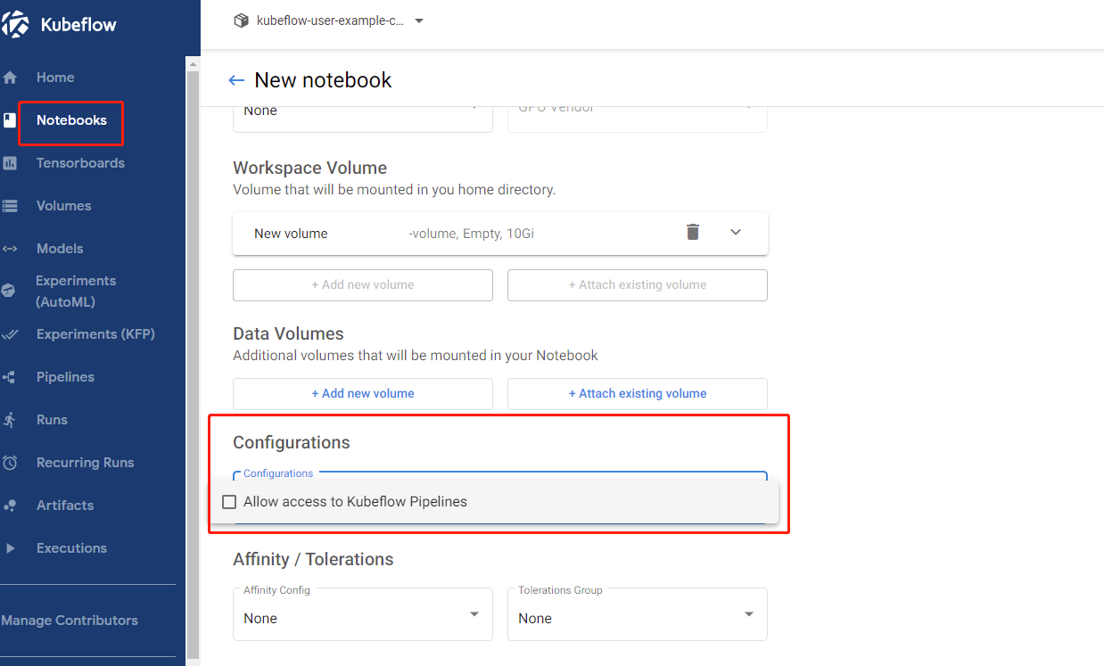Navigate to Runs

[52, 420]
